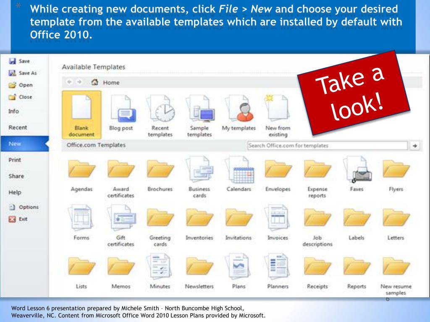Open My templates

239,113
